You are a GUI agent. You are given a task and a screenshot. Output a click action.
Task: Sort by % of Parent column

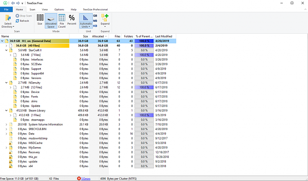(144, 36)
